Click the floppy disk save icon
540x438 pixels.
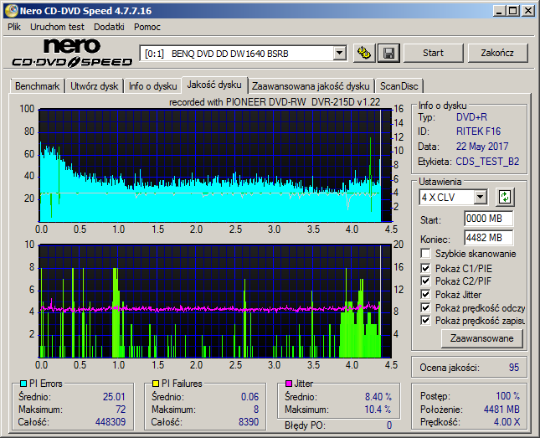coord(388,53)
